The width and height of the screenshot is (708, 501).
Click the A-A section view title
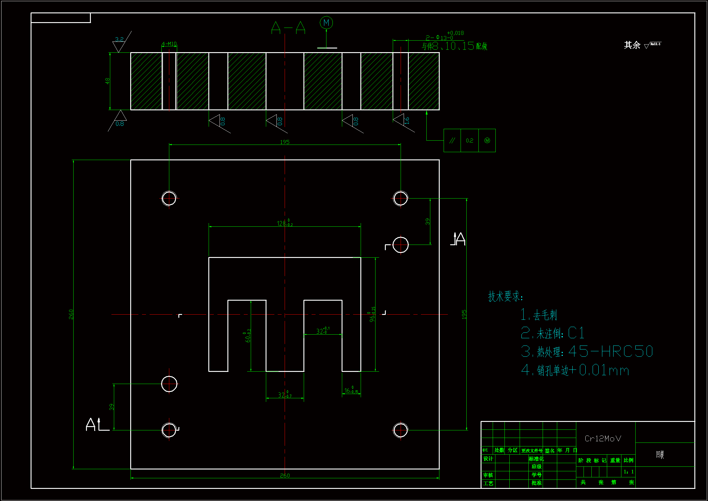(x=288, y=28)
